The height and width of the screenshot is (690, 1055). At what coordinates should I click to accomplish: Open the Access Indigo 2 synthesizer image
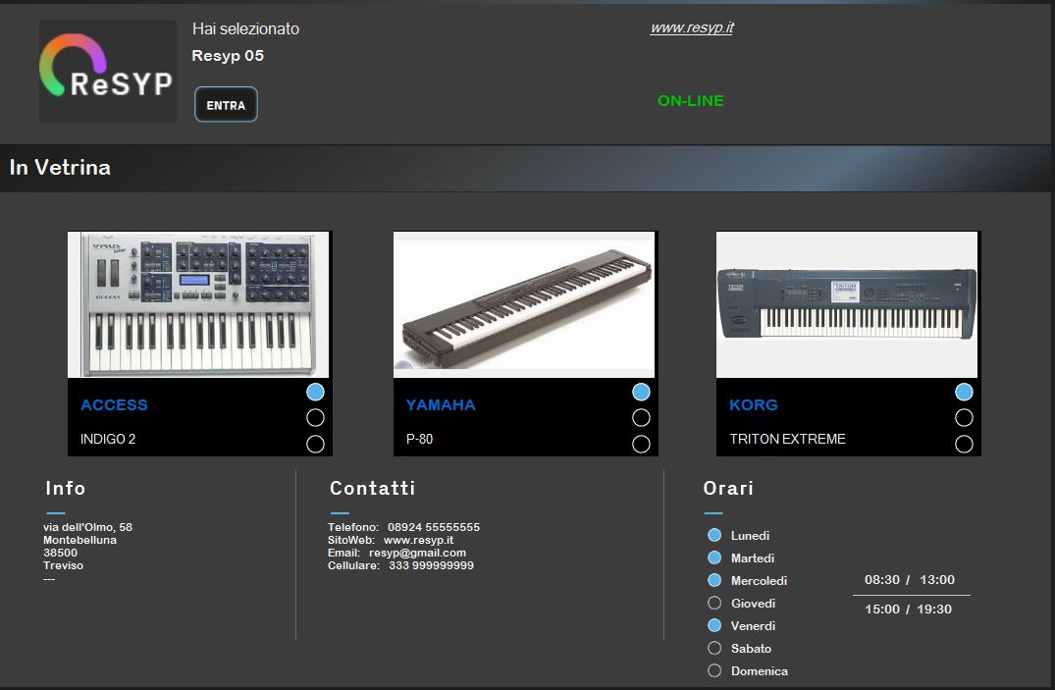tap(198, 304)
